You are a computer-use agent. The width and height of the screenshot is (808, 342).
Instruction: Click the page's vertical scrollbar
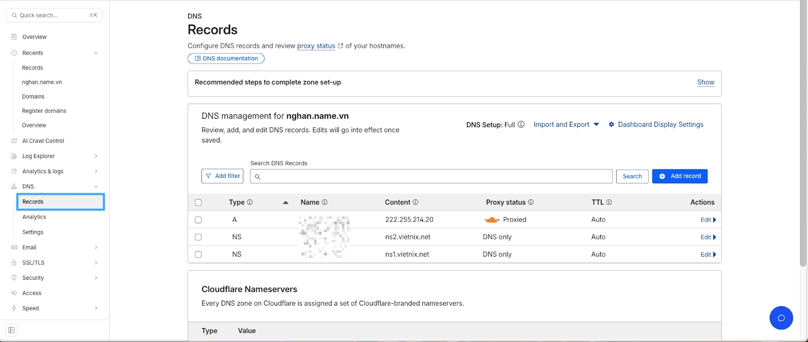803,152
